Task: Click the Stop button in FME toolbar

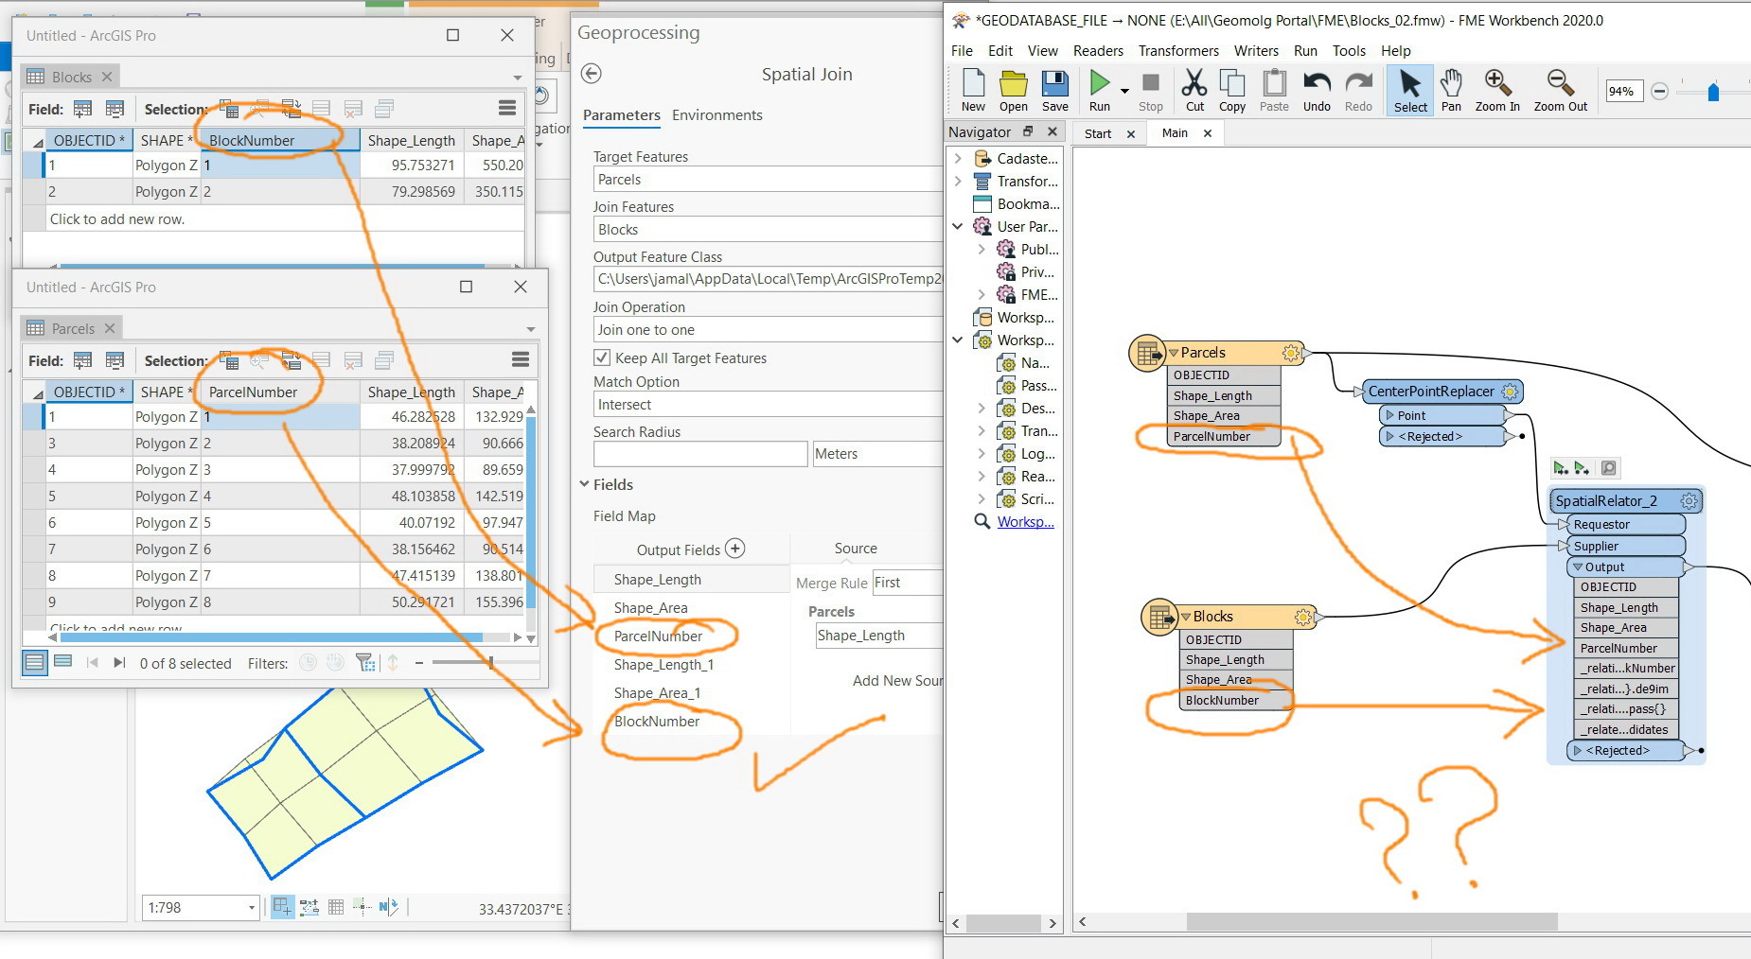Action: (1151, 91)
